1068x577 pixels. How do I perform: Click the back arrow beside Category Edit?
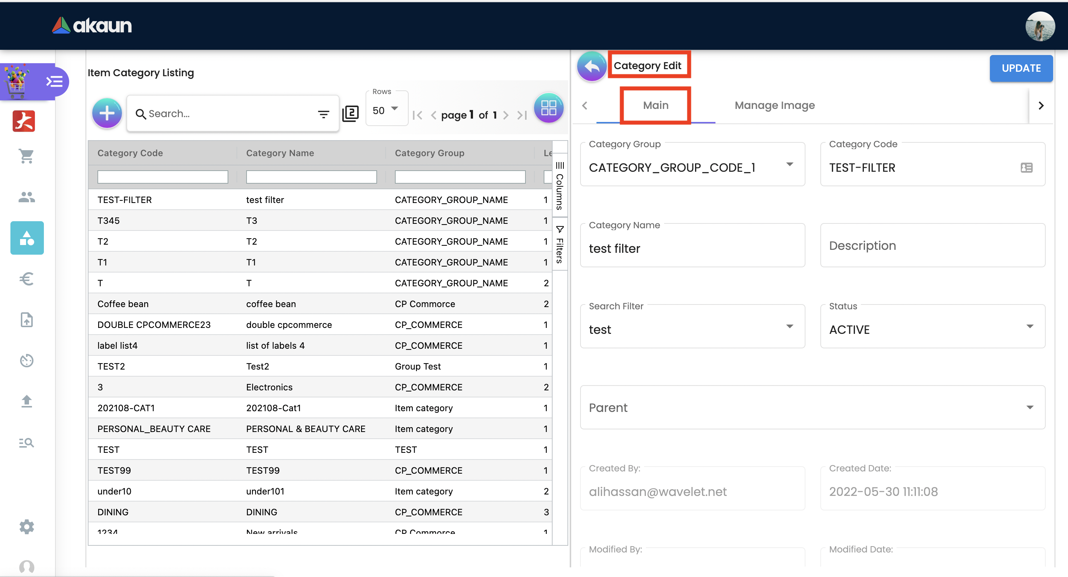[x=592, y=66]
